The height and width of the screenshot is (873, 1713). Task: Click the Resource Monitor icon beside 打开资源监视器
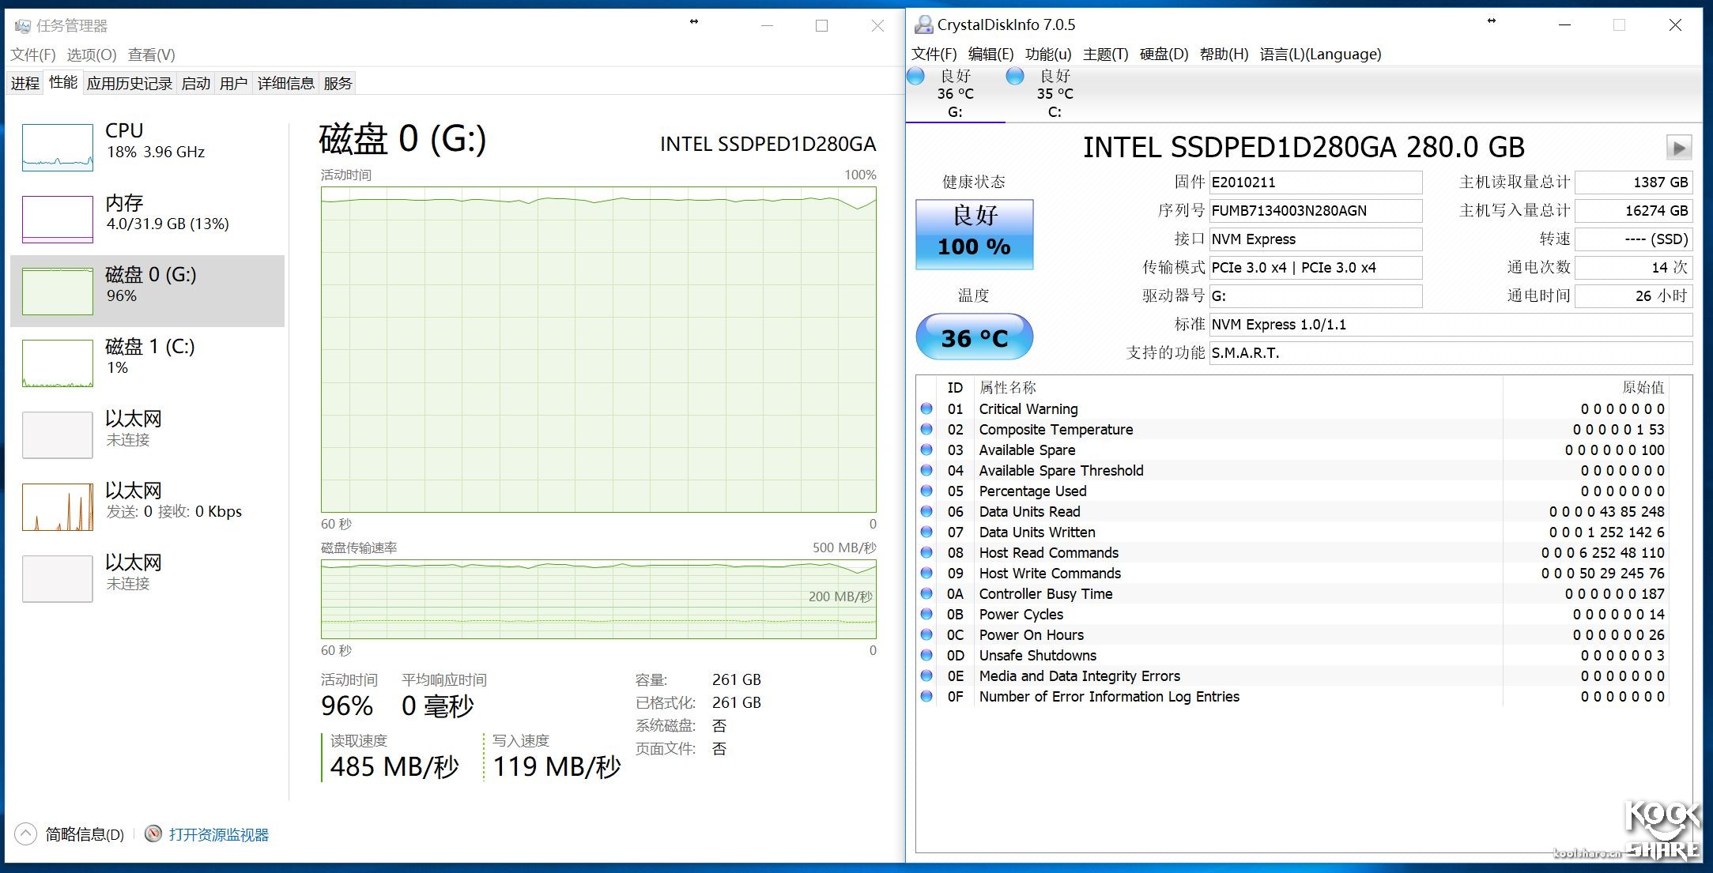(154, 834)
